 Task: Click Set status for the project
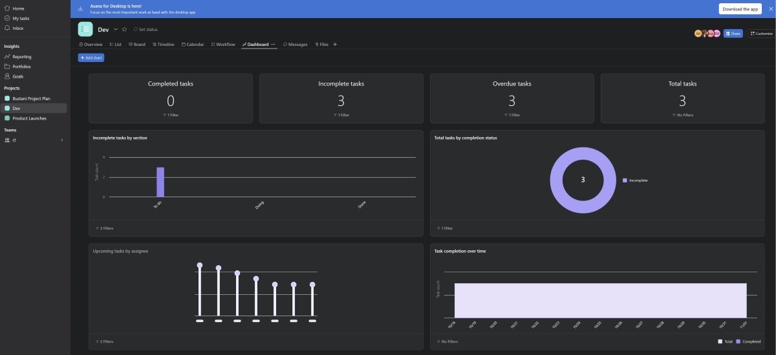click(145, 30)
